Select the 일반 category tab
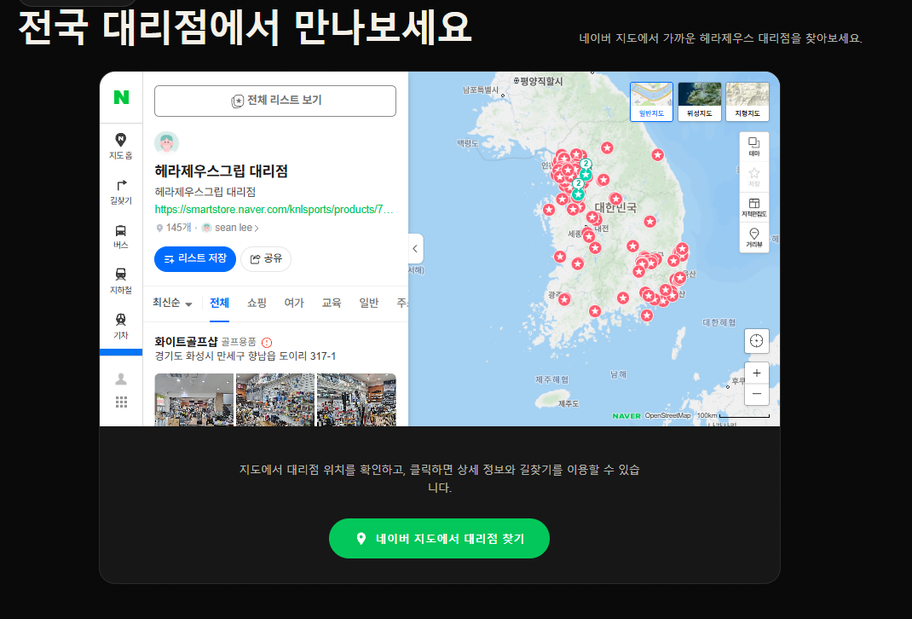912x619 pixels. coord(369,303)
